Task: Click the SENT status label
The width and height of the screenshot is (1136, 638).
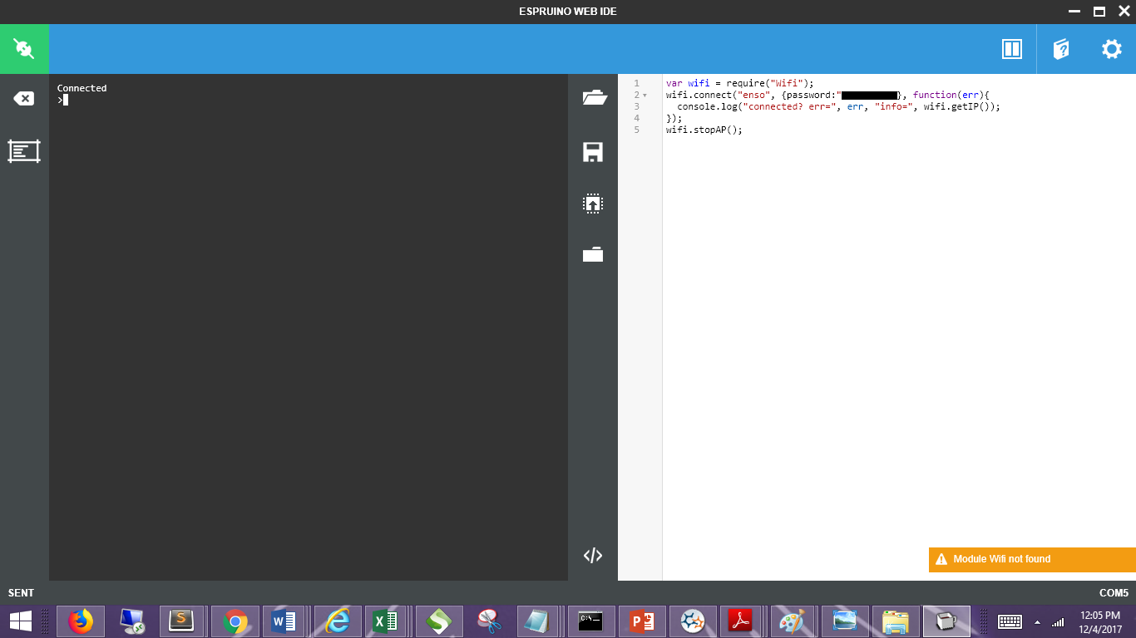Action: [x=22, y=593]
